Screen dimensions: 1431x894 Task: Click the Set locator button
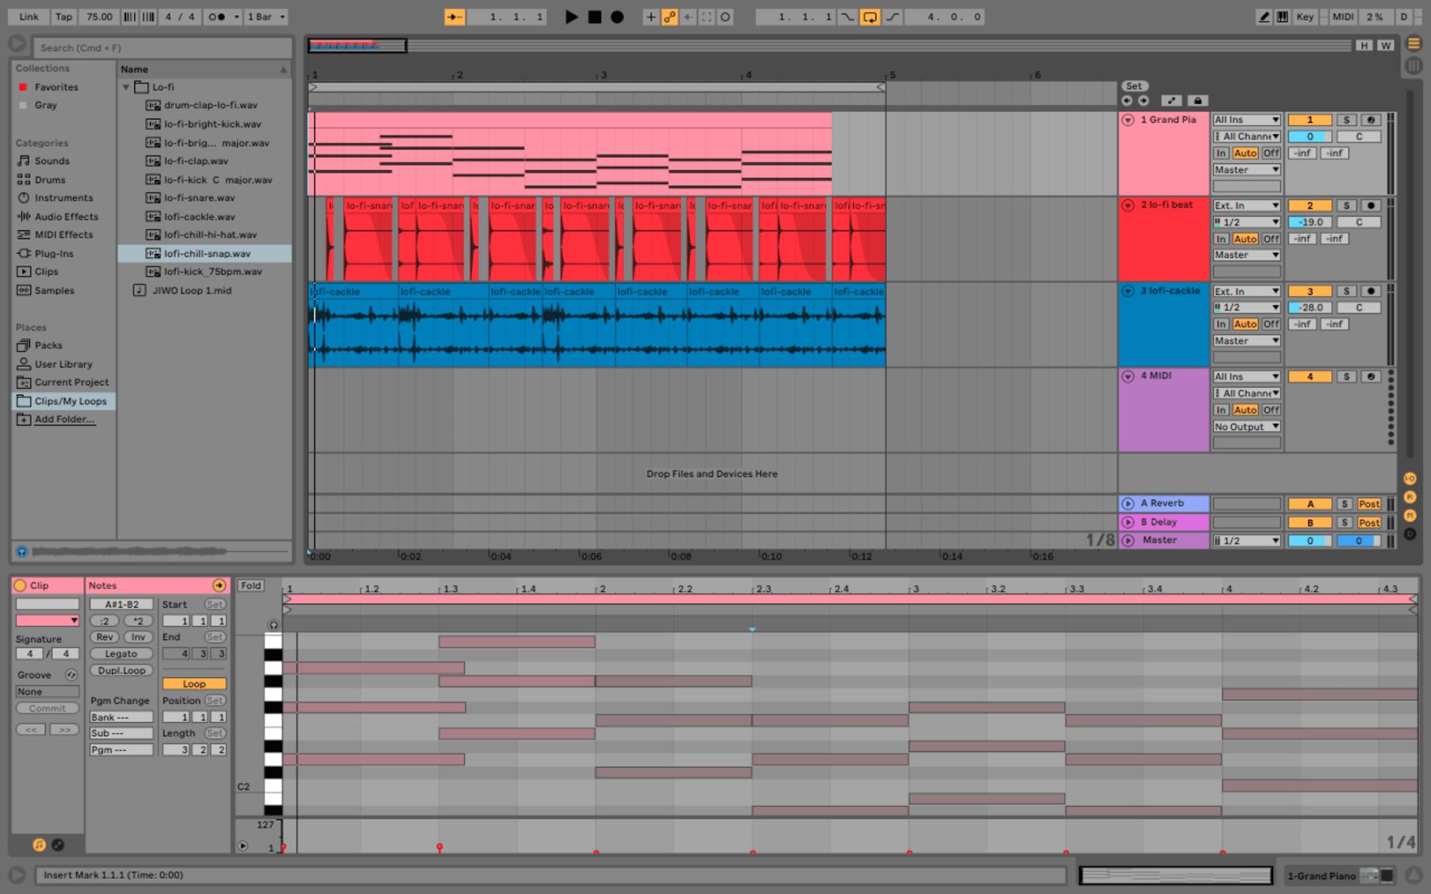point(1134,86)
